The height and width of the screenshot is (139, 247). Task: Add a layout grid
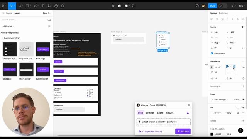tap(243, 86)
